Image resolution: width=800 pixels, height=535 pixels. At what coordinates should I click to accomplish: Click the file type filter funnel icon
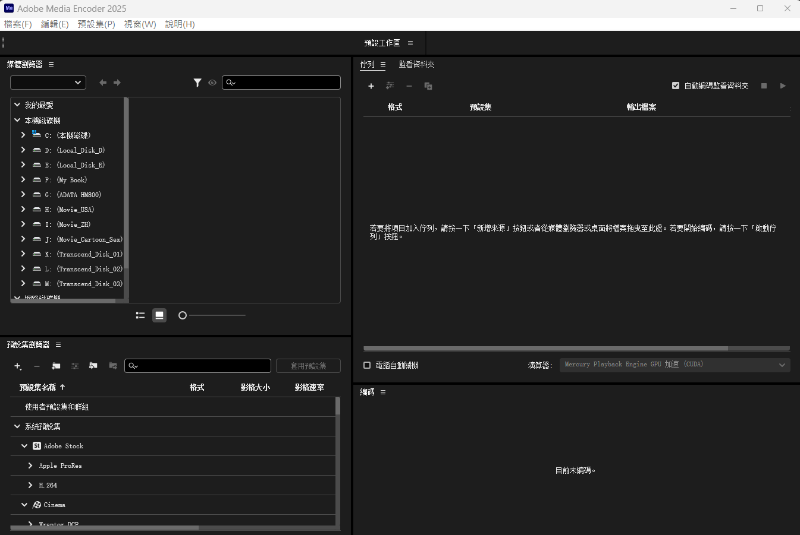tap(197, 83)
